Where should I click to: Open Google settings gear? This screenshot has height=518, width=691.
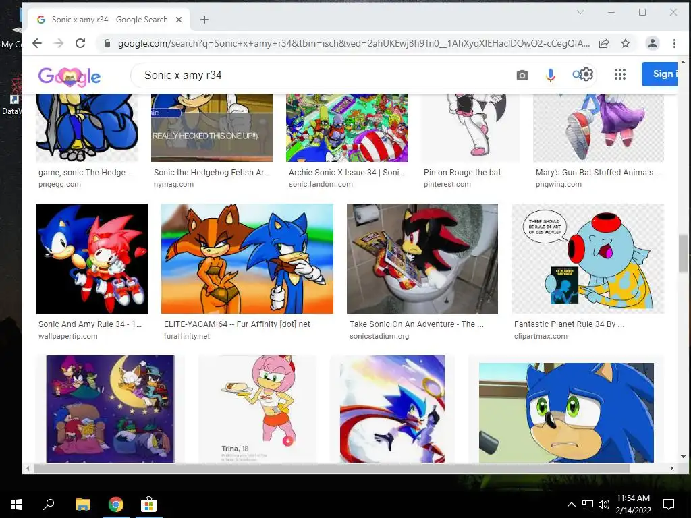(x=586, y=74)
